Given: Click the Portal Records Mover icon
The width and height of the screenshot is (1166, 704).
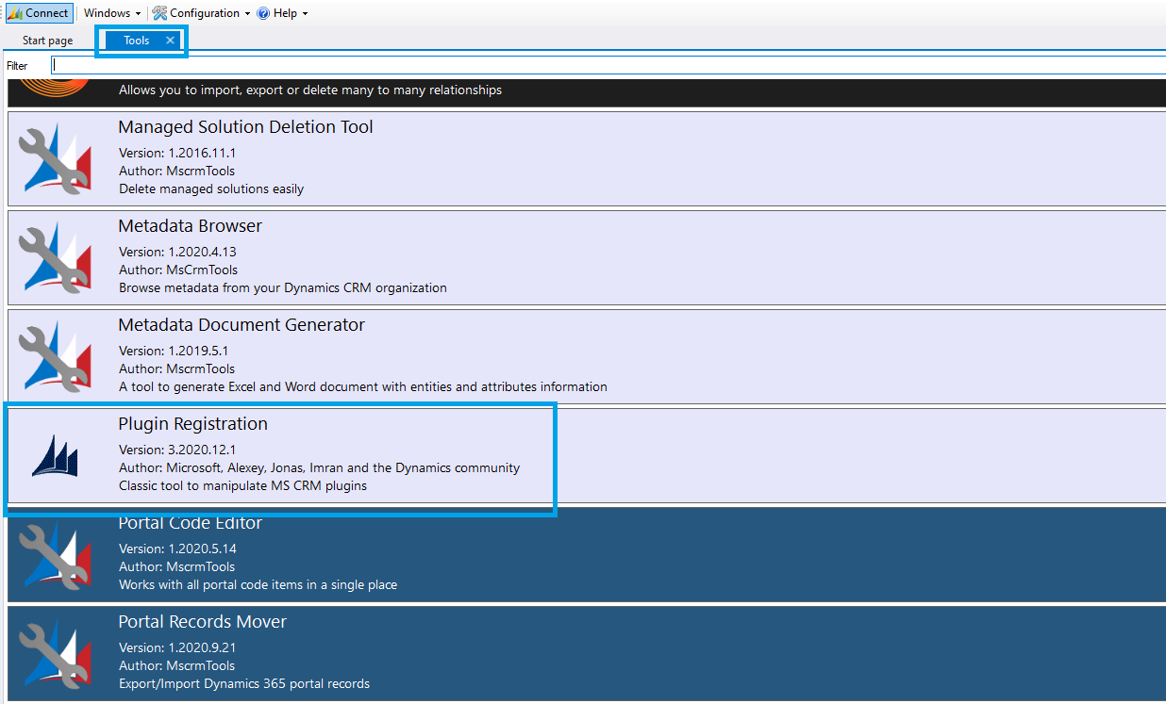Looking at the screenshot, I should 55,653.
